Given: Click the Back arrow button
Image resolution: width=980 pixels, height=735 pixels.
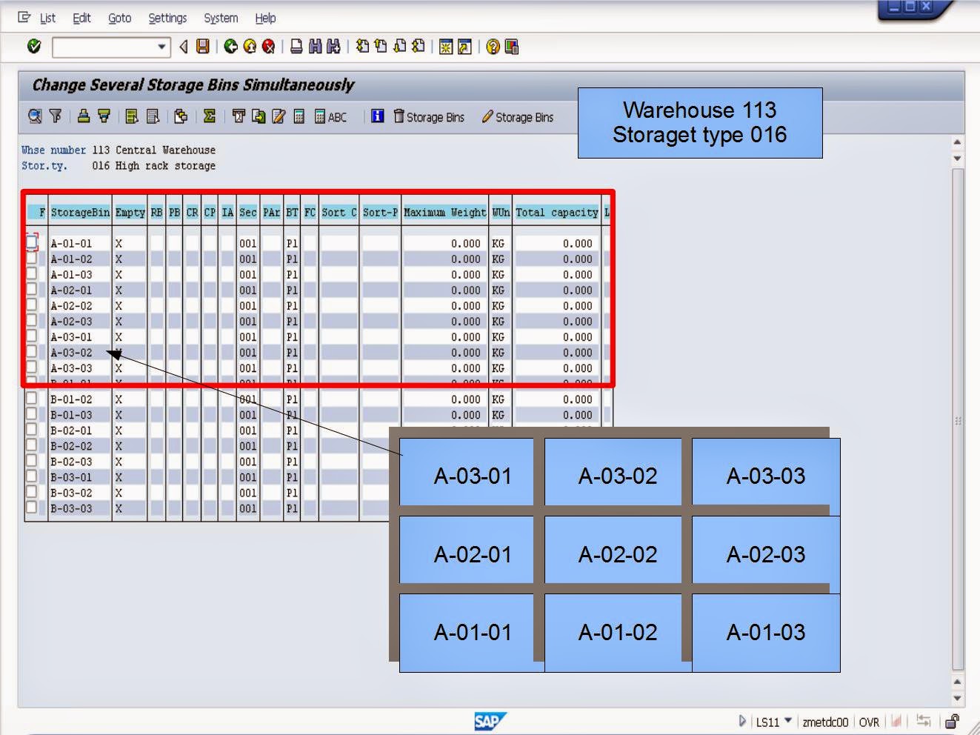Looking at the screenshot, I should click(183, 47).
